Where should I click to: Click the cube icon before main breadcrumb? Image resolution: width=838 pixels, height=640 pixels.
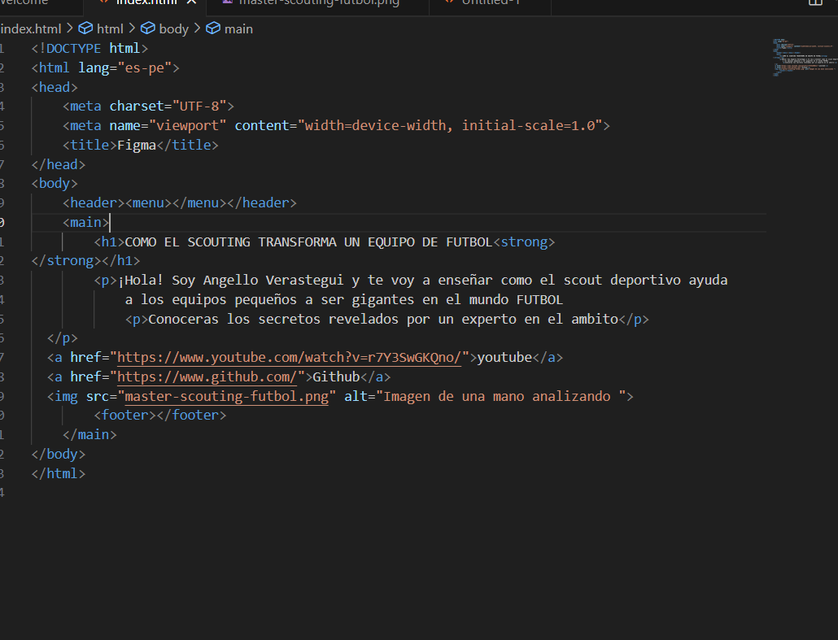pyautogui.click(x=213, y=28)
